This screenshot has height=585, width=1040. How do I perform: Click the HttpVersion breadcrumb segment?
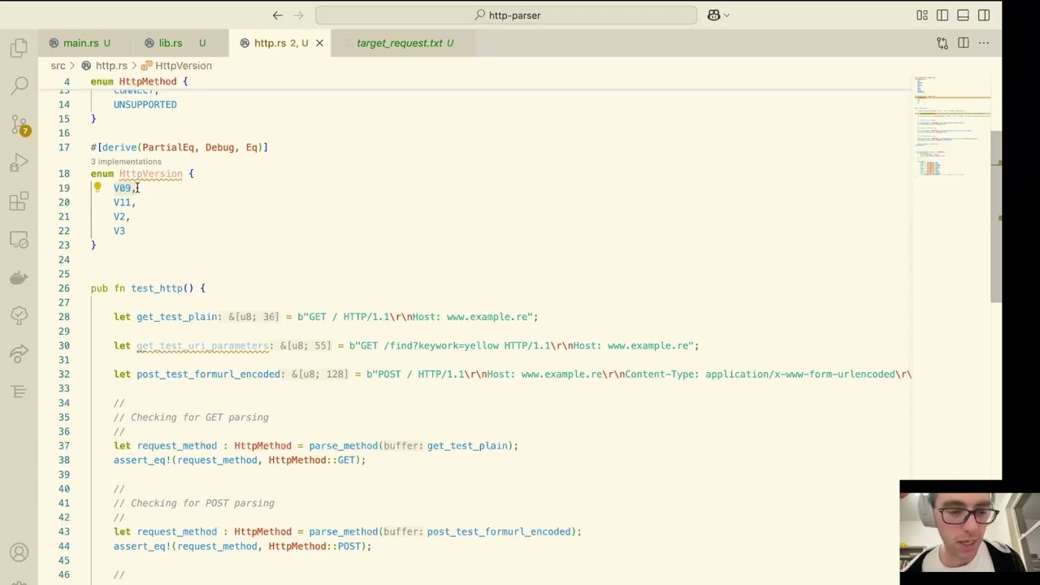(x=183, y=66)
